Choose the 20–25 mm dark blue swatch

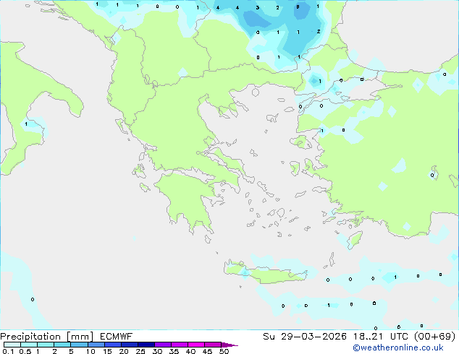click(x=130, y=345)
